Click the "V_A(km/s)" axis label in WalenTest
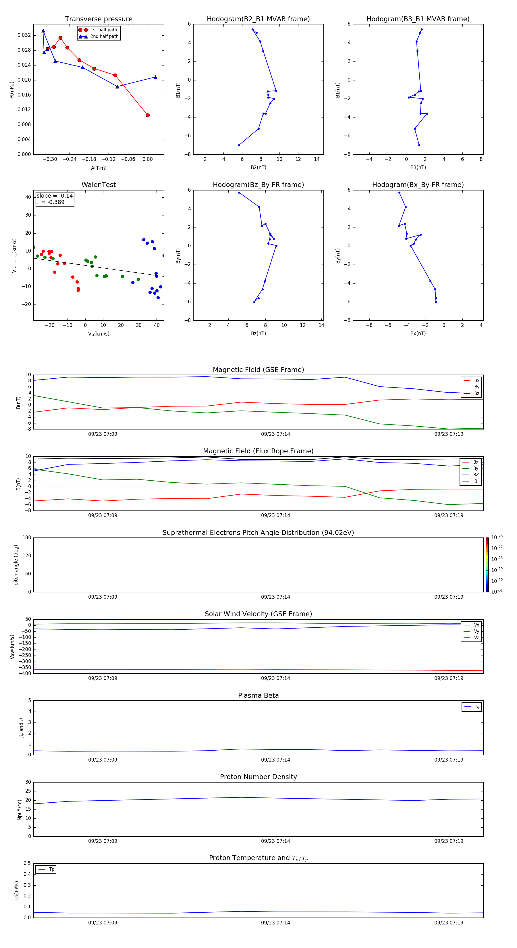 pyautogui.click(x=99, y=334)
